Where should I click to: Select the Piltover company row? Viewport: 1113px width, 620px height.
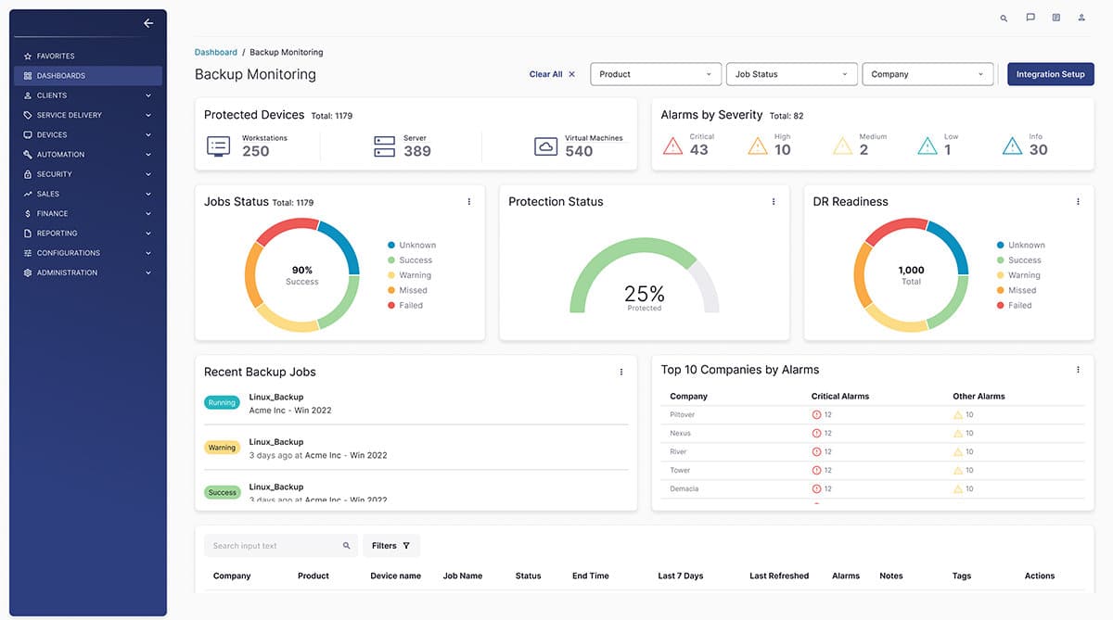[x=873, y=414]
